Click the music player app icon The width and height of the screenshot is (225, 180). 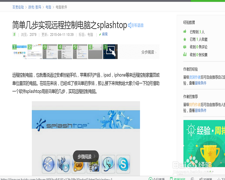tap(63, 164)
